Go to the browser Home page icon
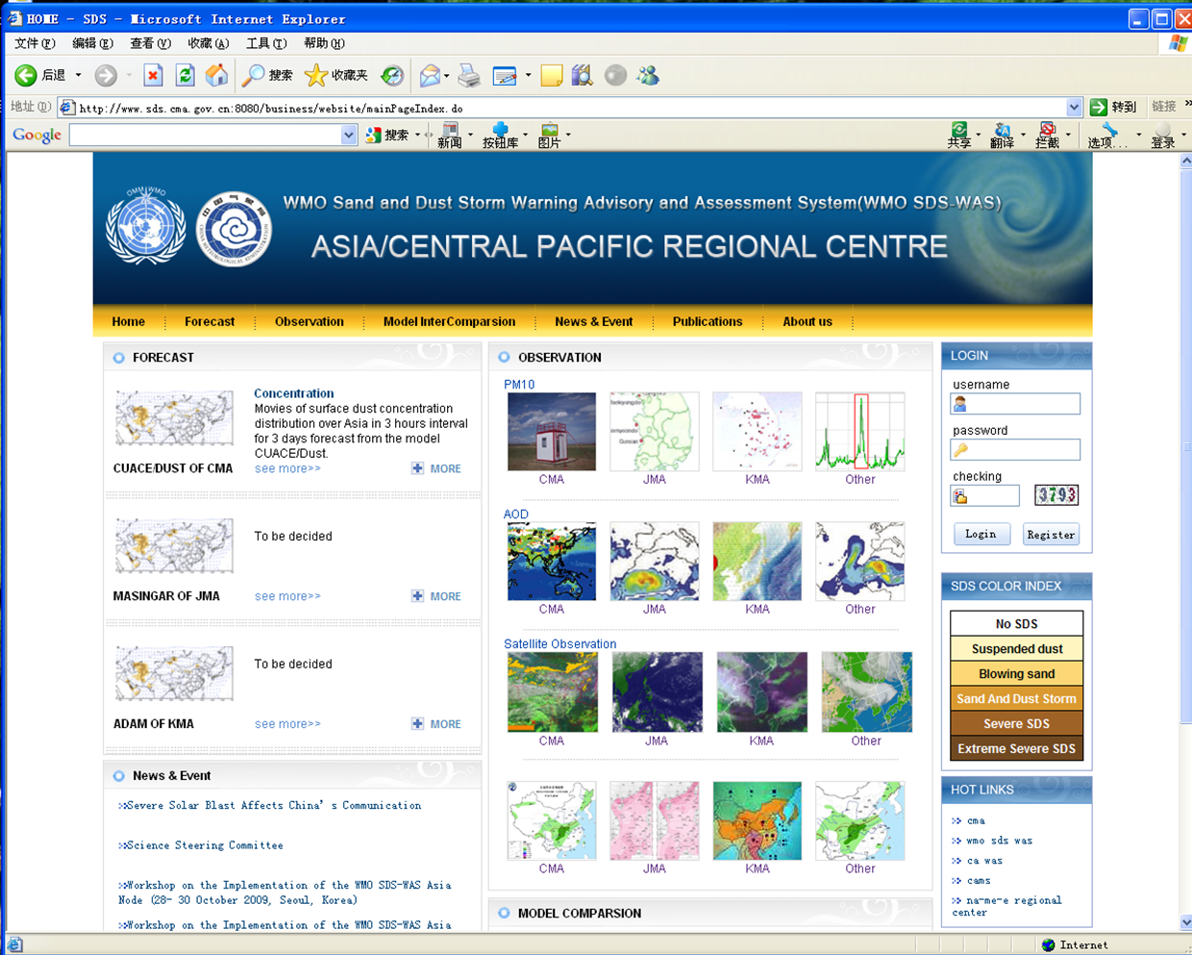The width and height of the screenshot is (1192, 955). (x=217, y=75)
